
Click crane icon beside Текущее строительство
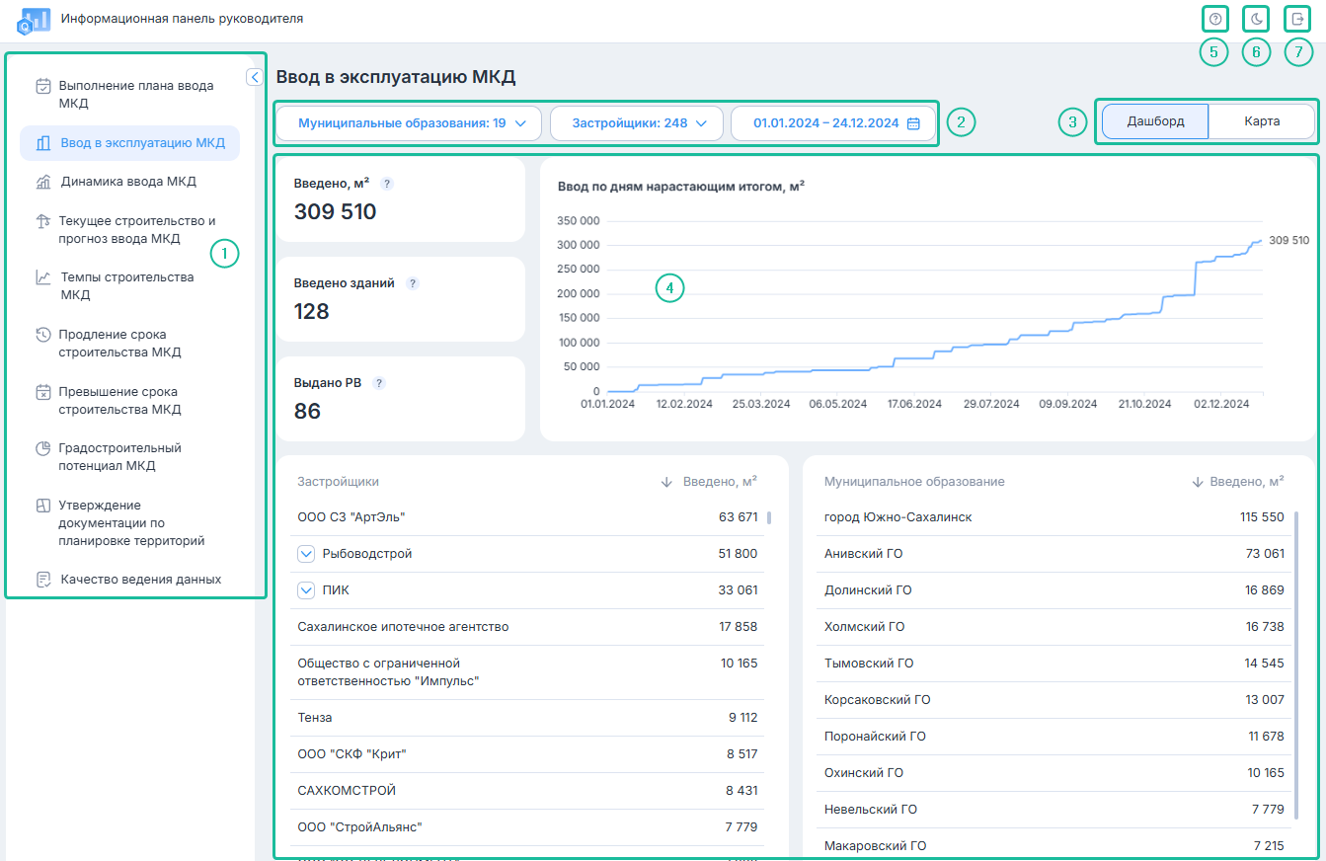pos(43,221)
